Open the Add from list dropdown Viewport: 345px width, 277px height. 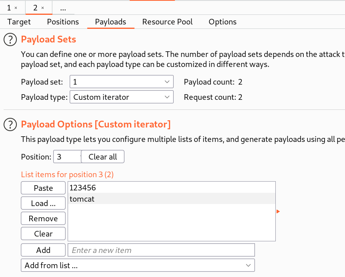(138, 265)
